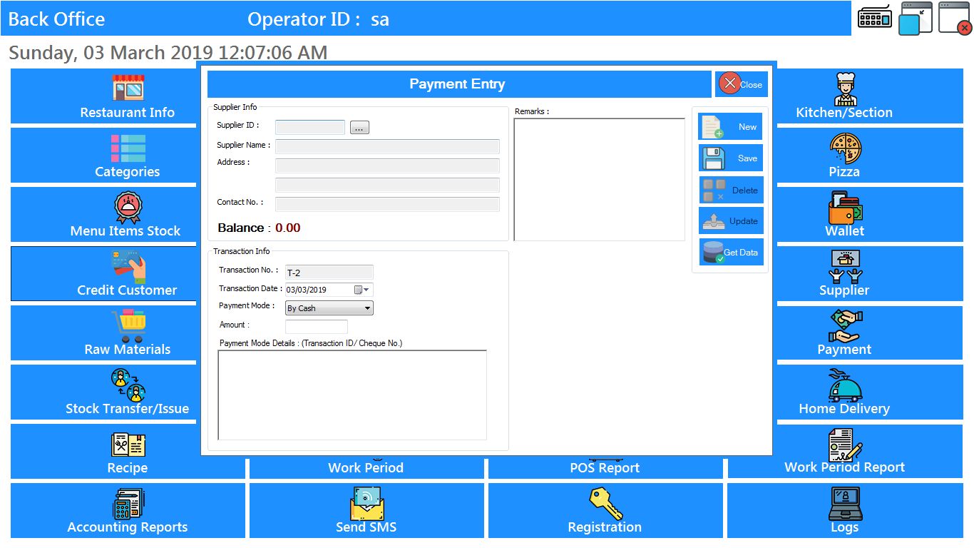Close the Payment Entry dialog
The height and width of the screenshot is (548, 974).
[741, 84]
